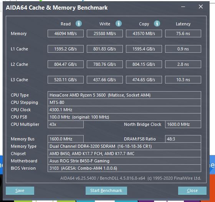This screenshot has width=215, height=202.
Task: Click the Close button at the bottom
Action: pos(192,190)
